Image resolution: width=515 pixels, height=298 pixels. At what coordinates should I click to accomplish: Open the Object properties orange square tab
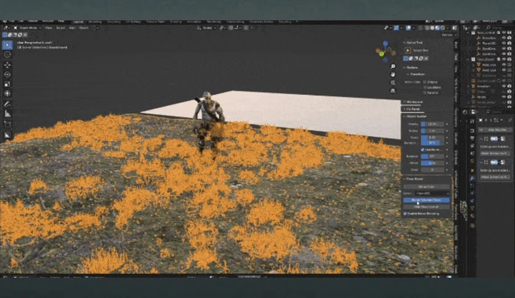(x=472, y=171)
